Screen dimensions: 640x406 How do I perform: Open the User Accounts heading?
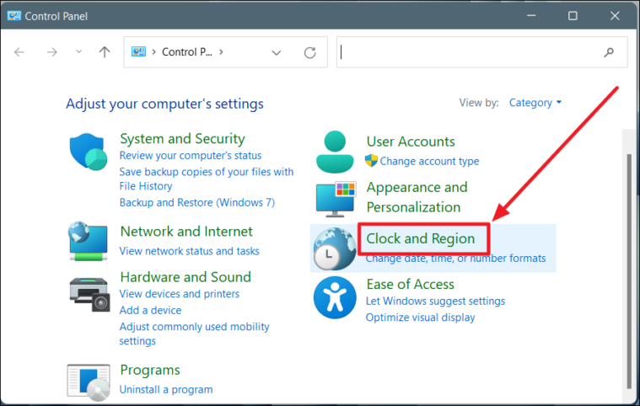point(410,142)
